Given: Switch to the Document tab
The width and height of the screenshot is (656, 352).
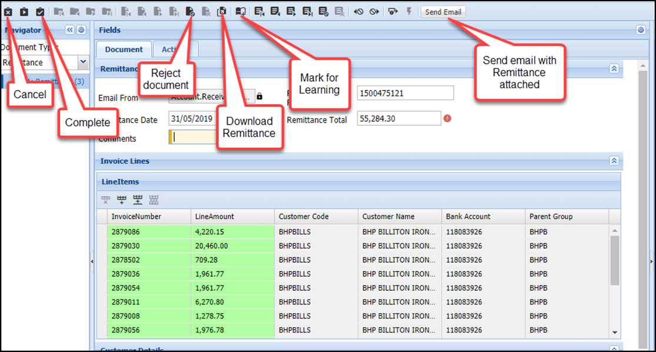Looking at the screenshot, I should [124, 49].
